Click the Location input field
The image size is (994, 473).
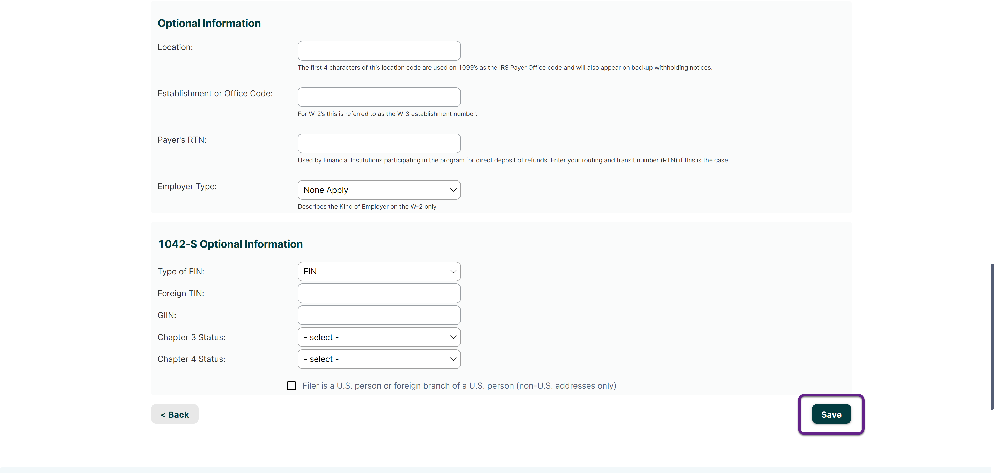click(x=378, y=51)
